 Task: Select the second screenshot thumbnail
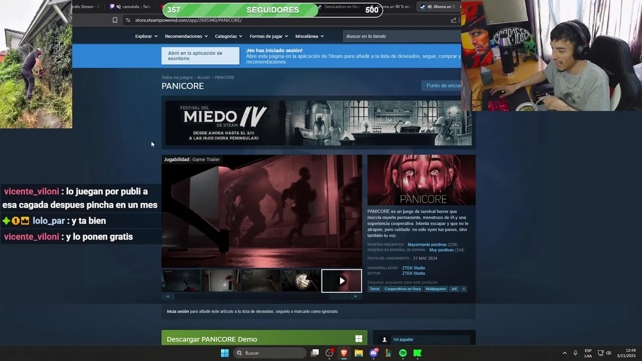(x=221, y=281)
